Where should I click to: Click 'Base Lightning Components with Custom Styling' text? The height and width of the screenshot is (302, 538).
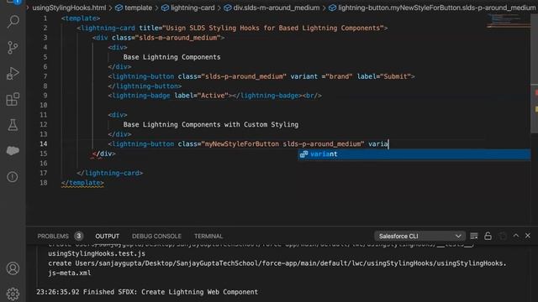(x=211, y=124)
